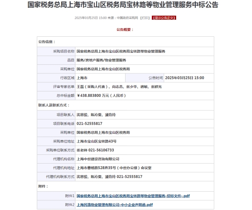The height and width of the screenshot is (210, 252).
Task: Click the 采购单位地址 label cell
Action: (56, 141)
